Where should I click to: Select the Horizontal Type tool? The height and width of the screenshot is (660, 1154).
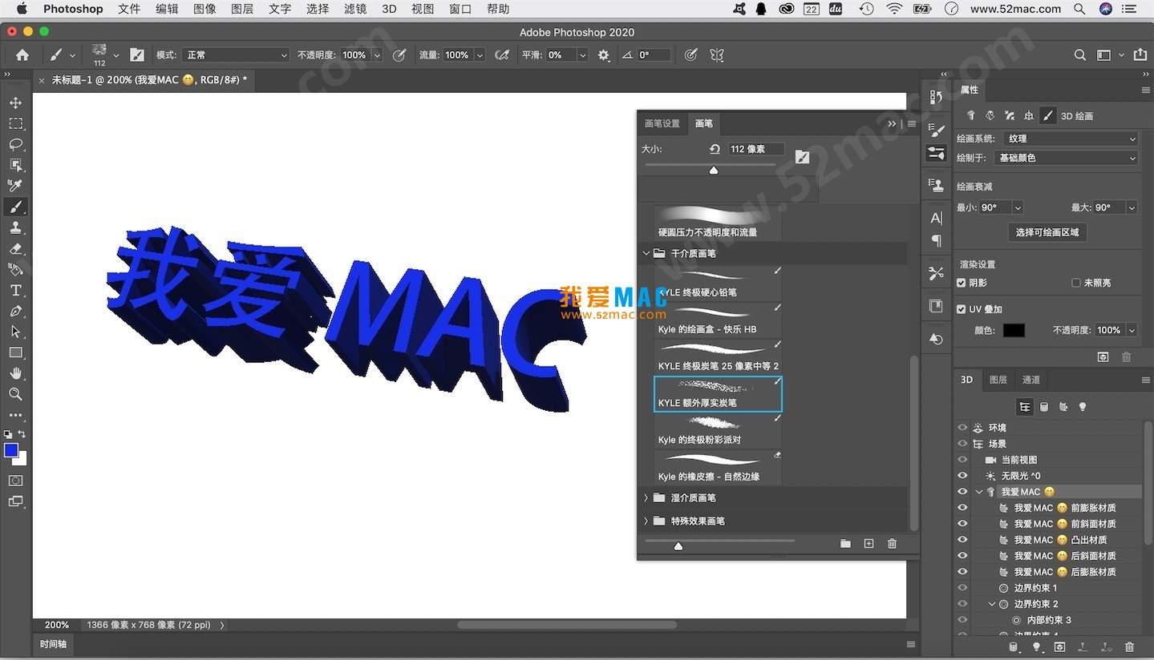15,290
